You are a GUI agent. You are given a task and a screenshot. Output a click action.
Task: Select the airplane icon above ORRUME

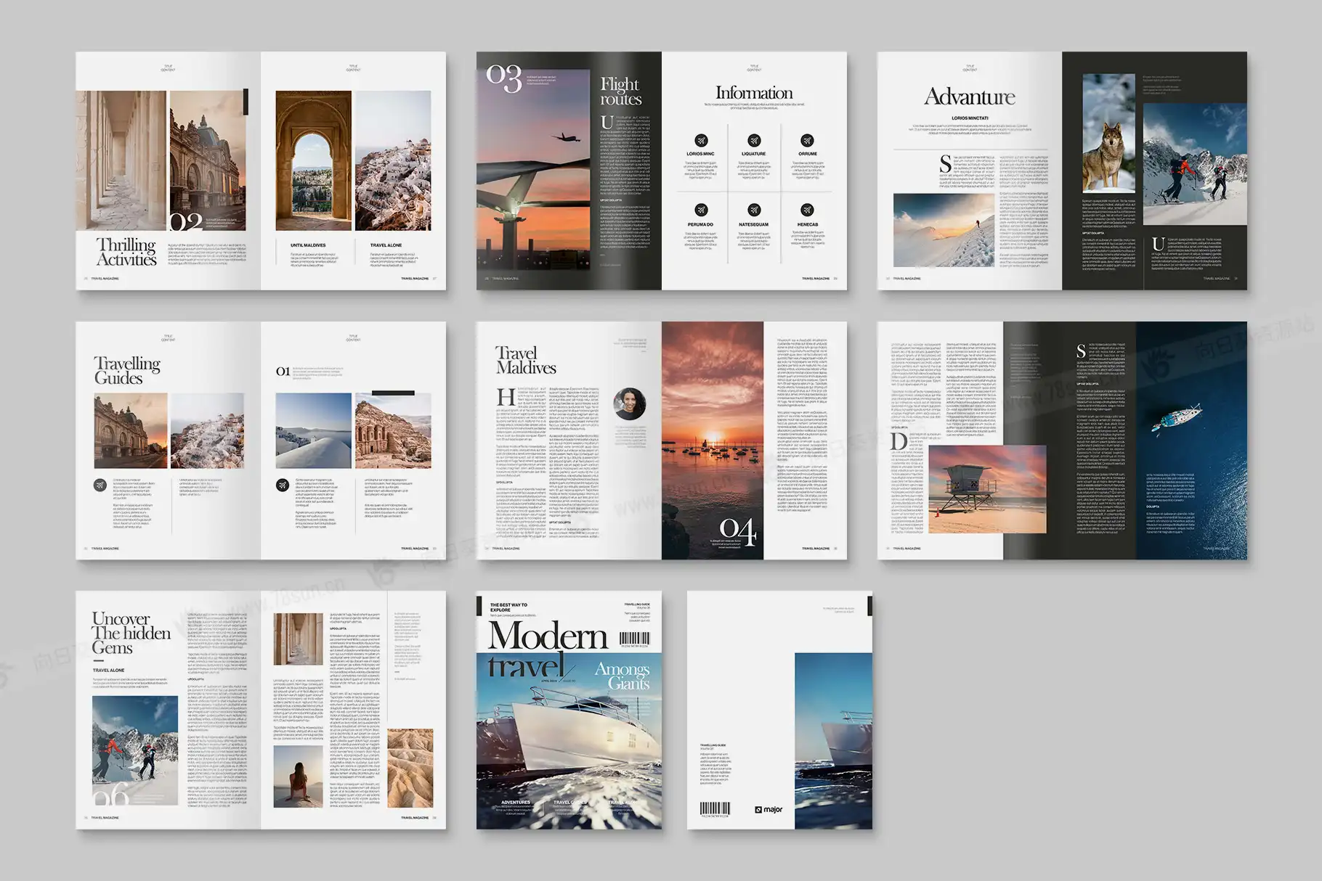pos(807,141)
